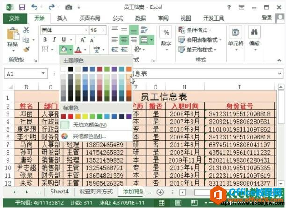This screenshot has width=286, height=208.
Task: Click the Cells group icon
Action: click(x=235, y=32)
